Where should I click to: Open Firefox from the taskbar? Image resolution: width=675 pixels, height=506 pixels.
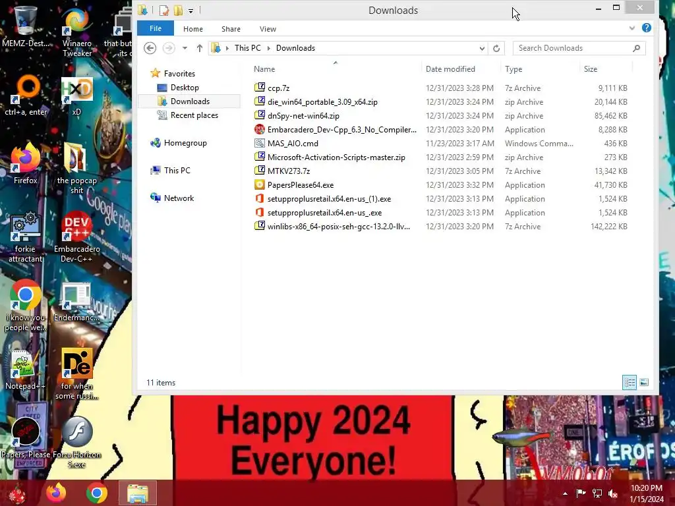[x=56, y=493]
